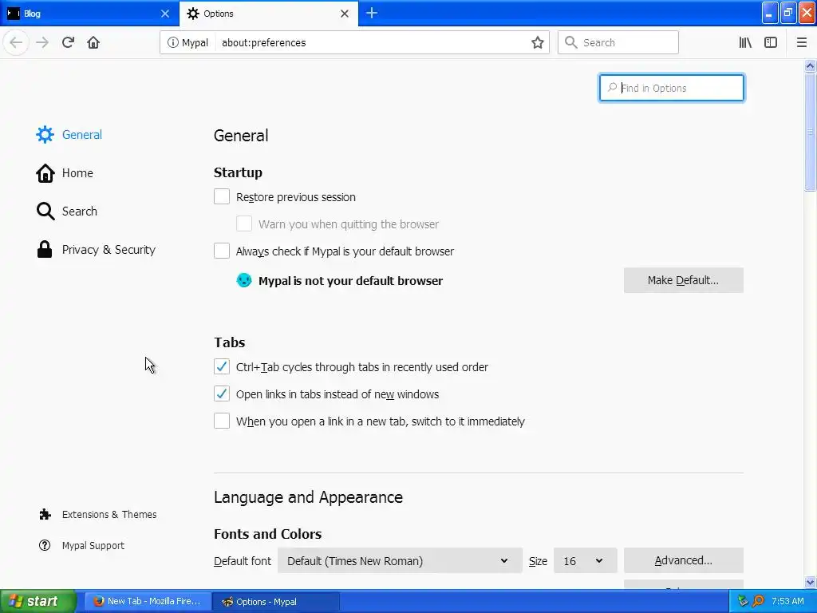Image resolution: width=817 pixels, height=613 pixels.
Task: Click the taskbar clock showing 7:53 AM
Action: tap(787, 601)
